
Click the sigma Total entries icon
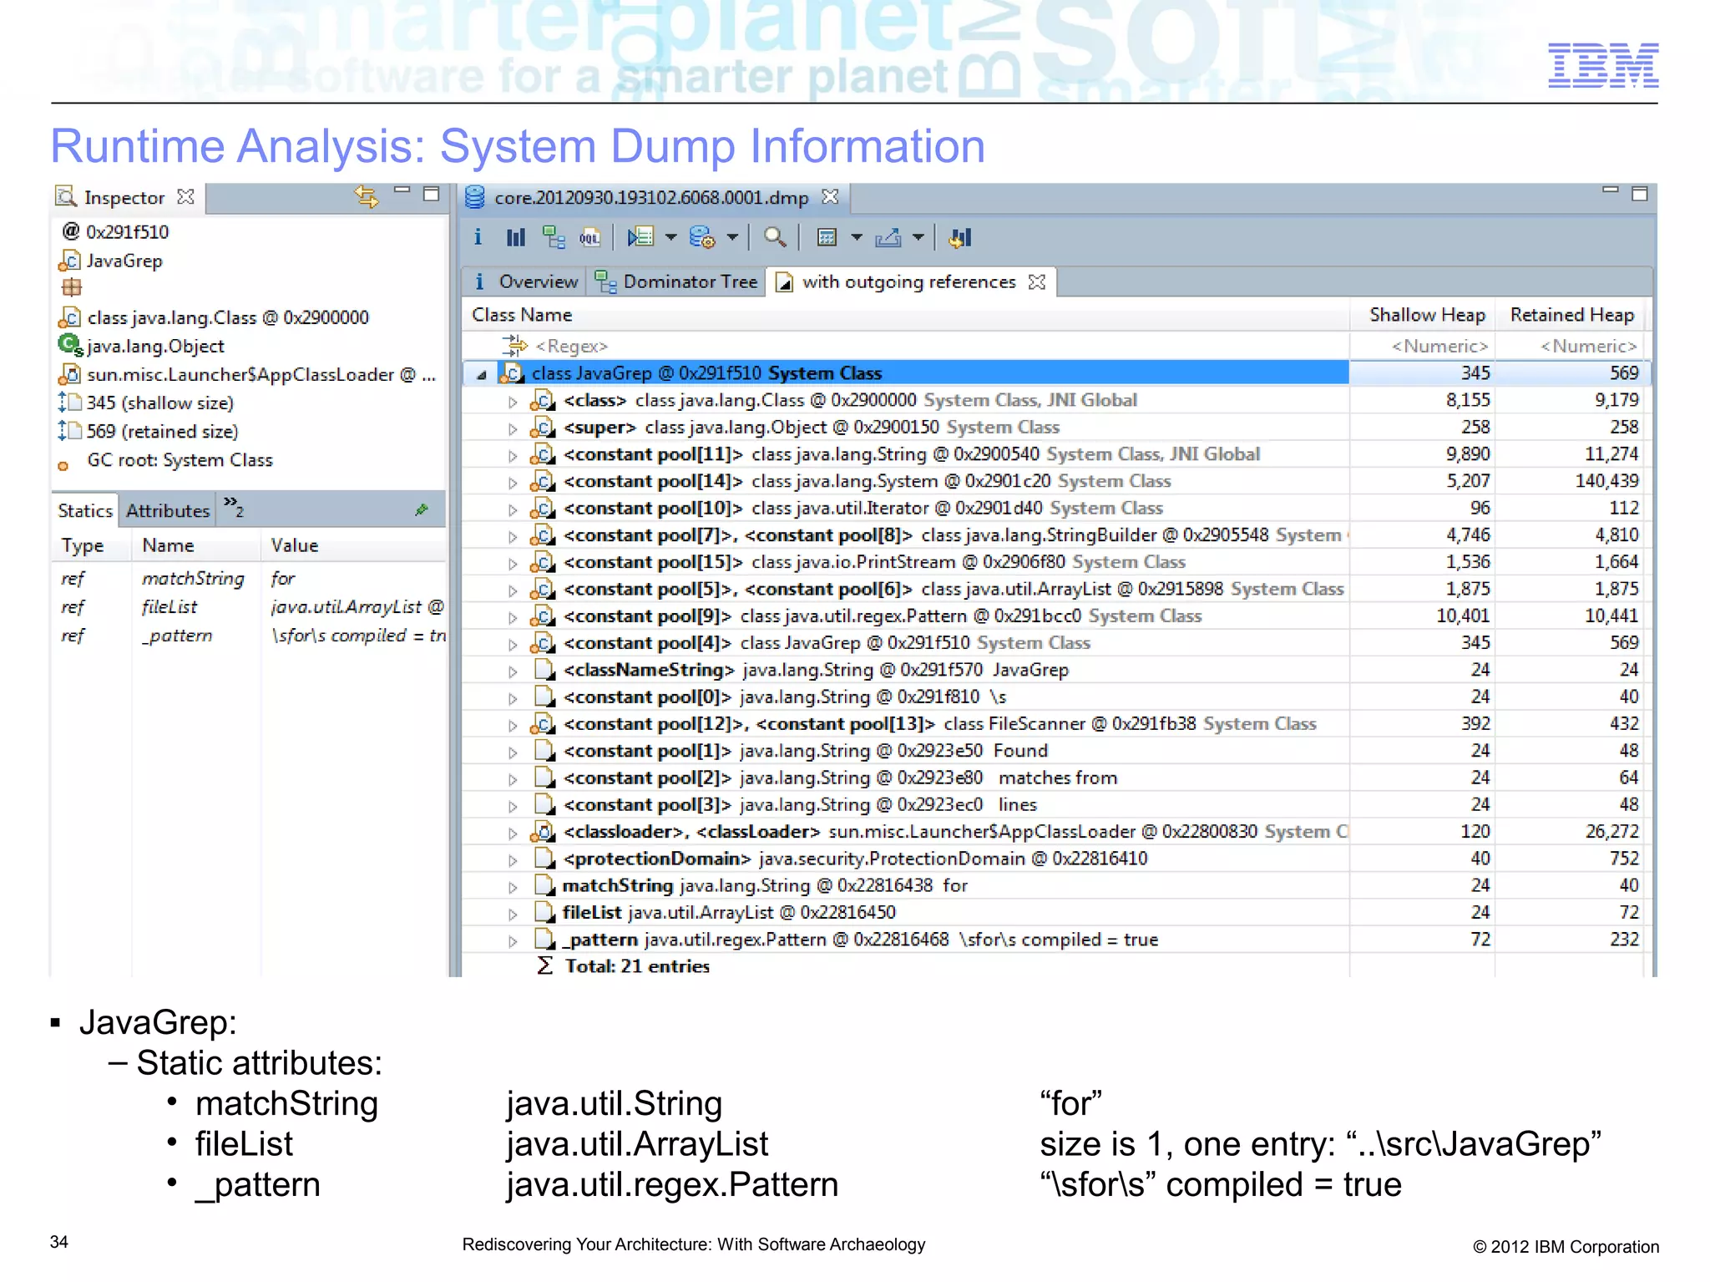pos(544,965)
